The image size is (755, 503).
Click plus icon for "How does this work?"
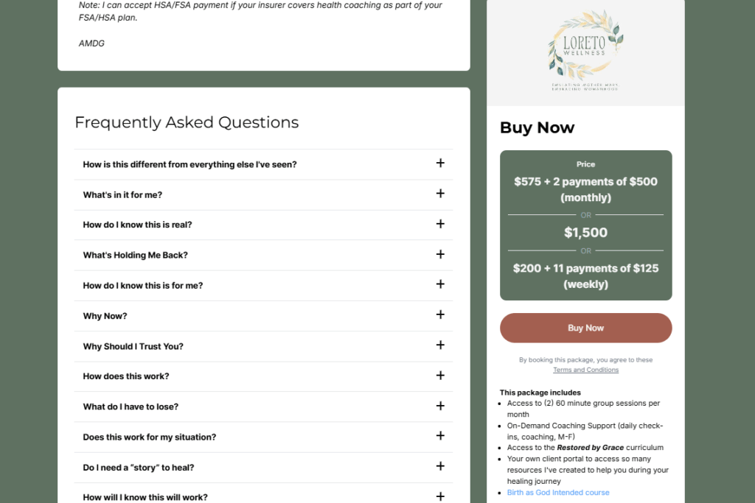[x=440, y=376]
